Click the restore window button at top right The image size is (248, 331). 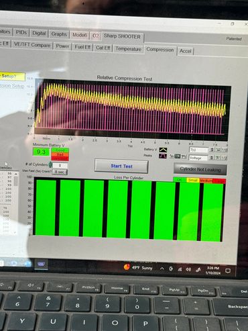pos(233,23)
